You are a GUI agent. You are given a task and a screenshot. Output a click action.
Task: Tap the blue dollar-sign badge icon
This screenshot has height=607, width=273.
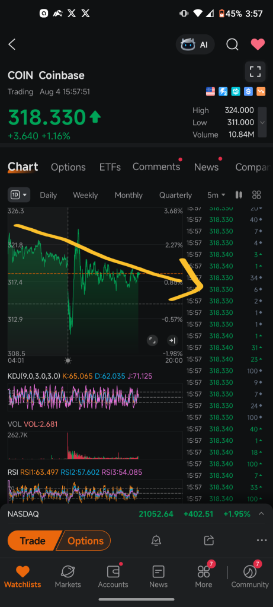point(248,92)
